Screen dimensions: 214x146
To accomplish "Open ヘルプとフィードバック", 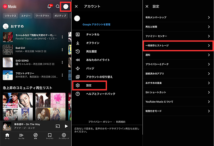I will coord(107,94).
